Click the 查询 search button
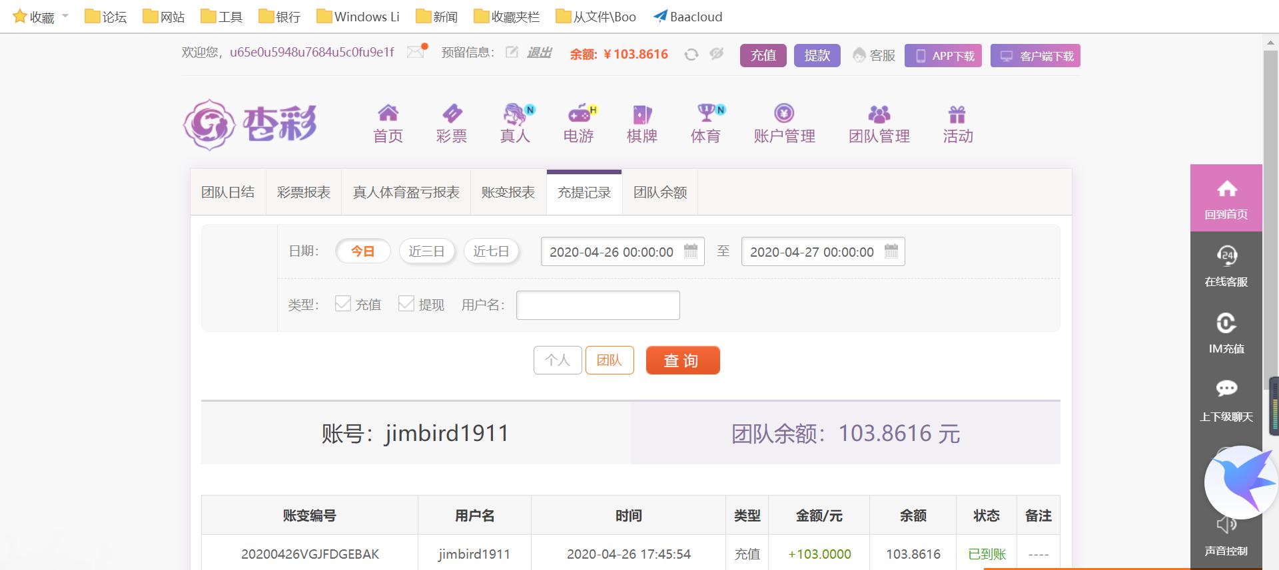 coord(683,360)
